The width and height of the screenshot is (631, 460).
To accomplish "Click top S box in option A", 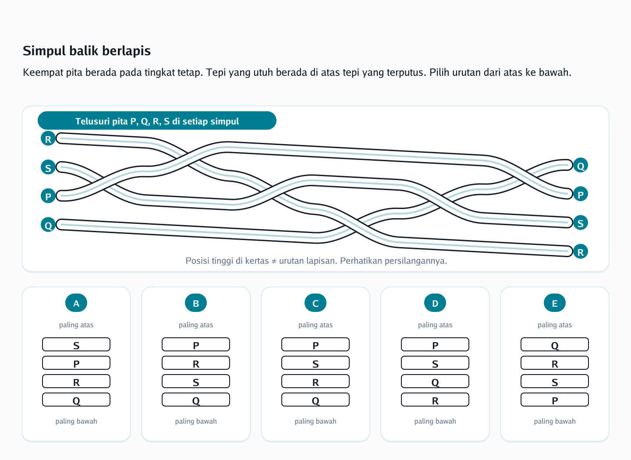I will pyautogui.click(x=76, y=345).
